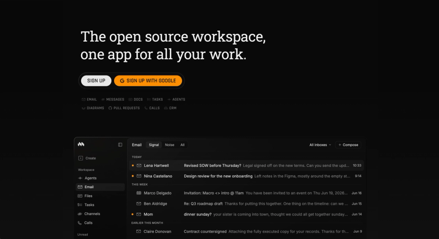439x239 pixels.
Task: Switch to the Signal tab
Action: [x=154, y=145]
